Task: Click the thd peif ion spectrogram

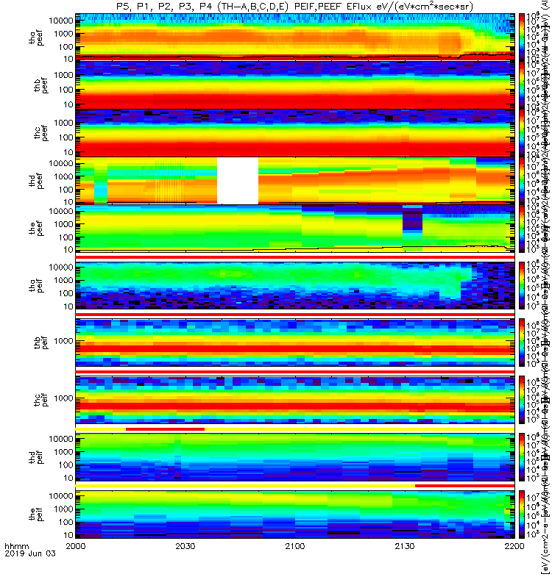Action: [x=295, y=457]
